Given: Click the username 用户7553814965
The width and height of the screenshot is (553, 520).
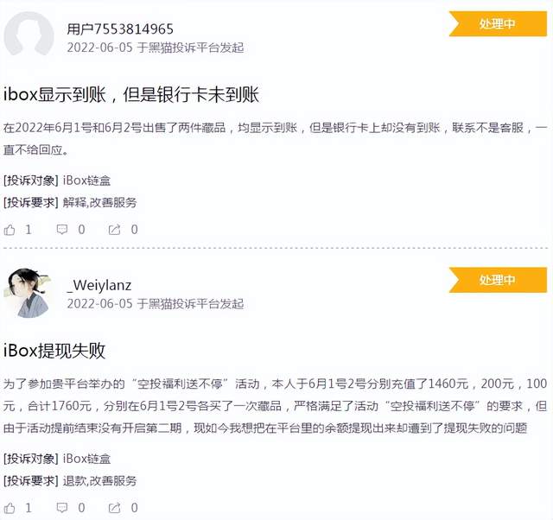Looking at the screenshot, I should pos(120,29).
